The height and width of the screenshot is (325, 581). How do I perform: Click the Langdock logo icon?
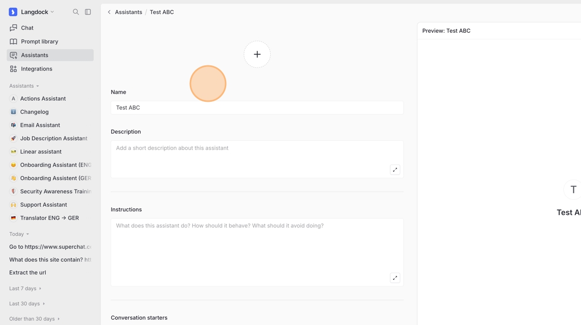point(13,12)
